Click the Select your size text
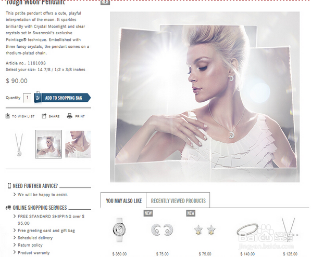Viewport: 311px width, 257px height. (x=45, y=70)
